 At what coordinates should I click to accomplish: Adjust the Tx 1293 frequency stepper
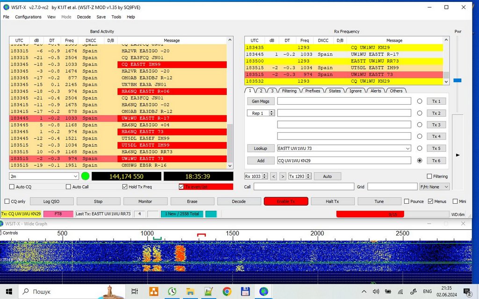pyautogui.click(x=309, y=176)
